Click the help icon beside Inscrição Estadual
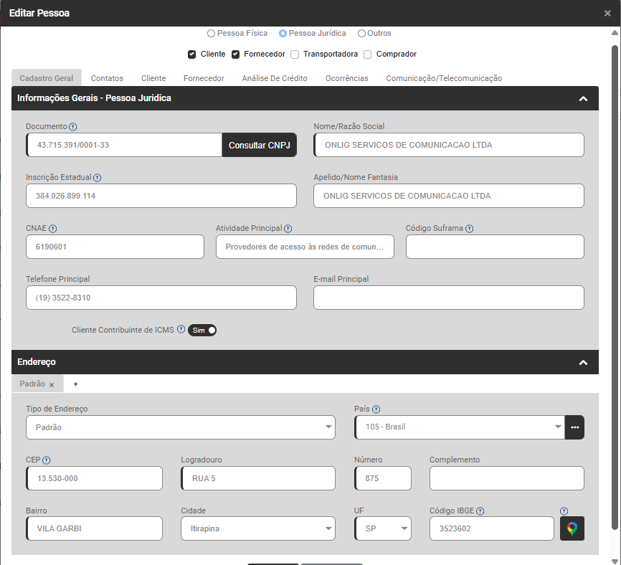 pos(98,178)
